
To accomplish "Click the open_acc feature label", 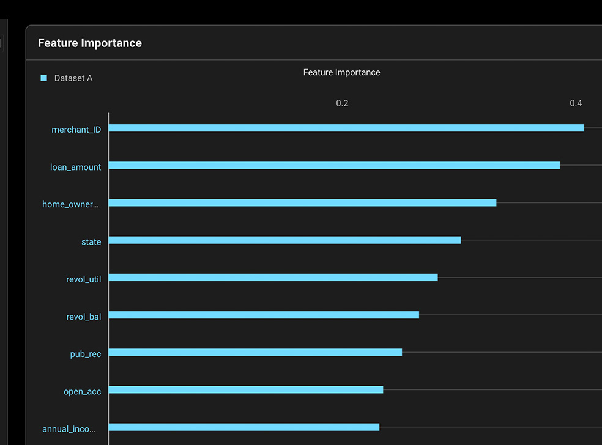I will [83, 391].
